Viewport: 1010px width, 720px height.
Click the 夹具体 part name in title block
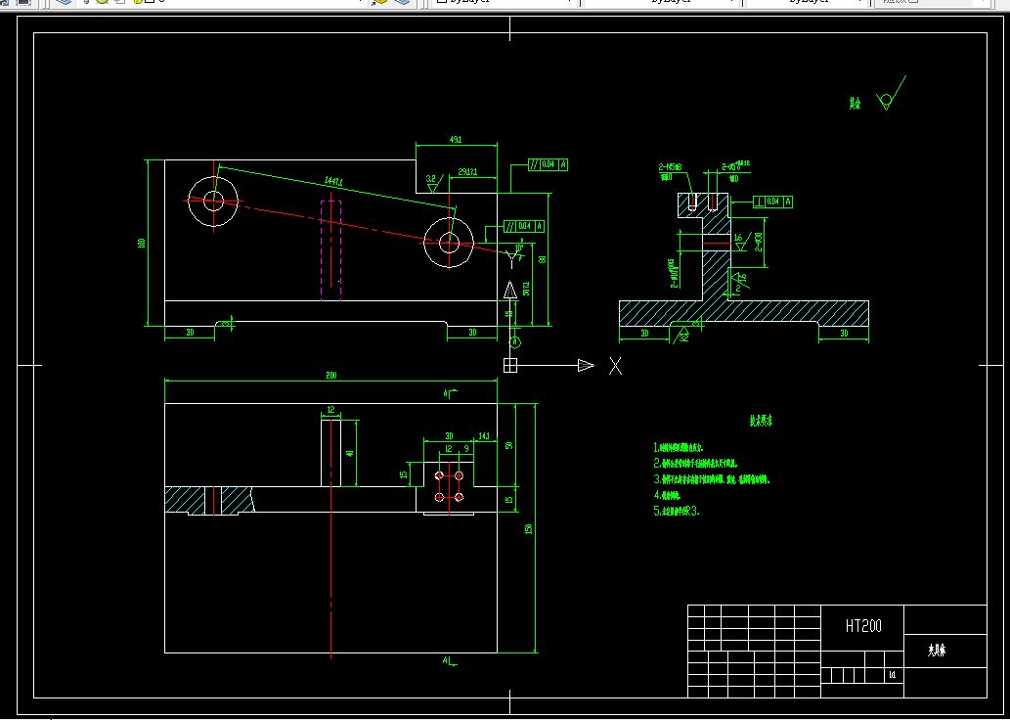point(936,652)
